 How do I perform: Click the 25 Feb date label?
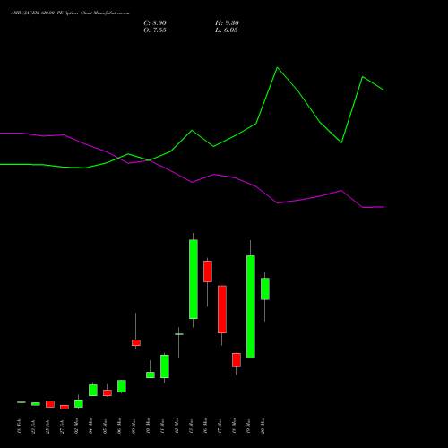pos(47,426)
